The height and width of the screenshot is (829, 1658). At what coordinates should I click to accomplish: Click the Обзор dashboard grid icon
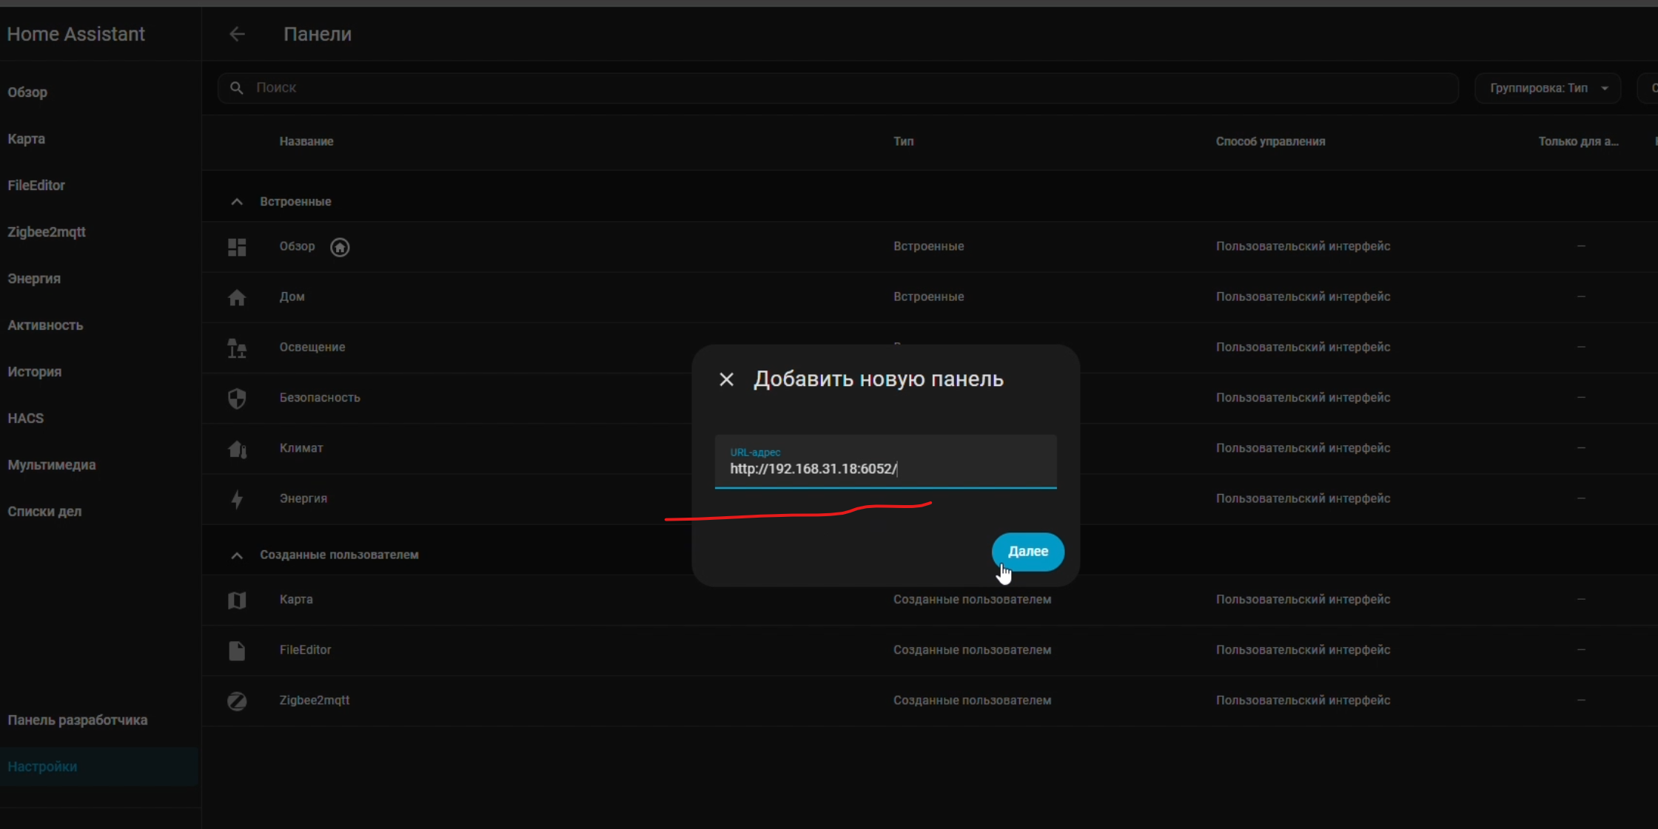tap(237, 247)
